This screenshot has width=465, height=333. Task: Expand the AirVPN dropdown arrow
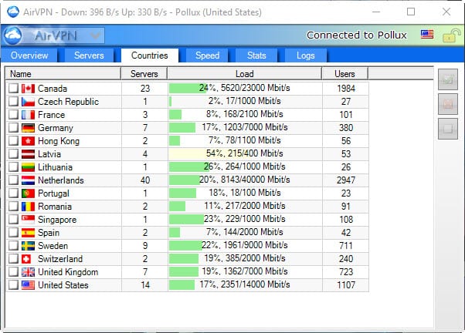[95, 35]
